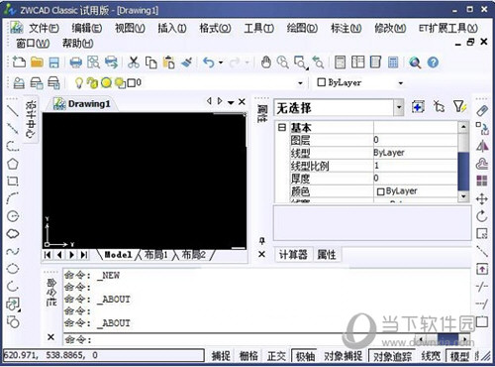Select the Move tool

pyautogui.click(x=482, y=199)
